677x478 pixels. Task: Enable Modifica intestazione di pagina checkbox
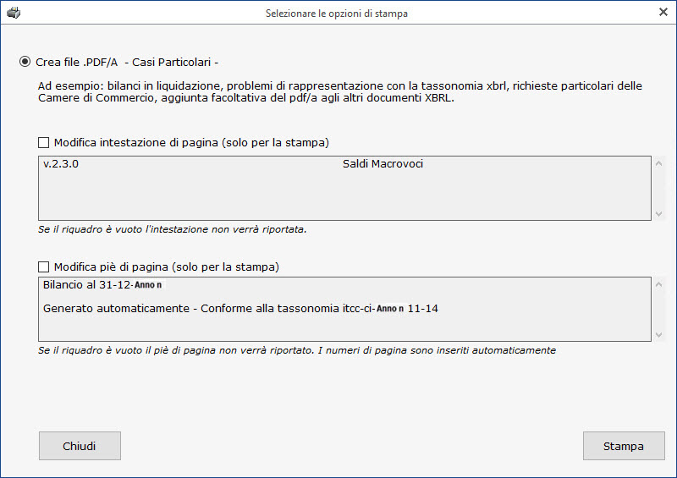[44, 142]
